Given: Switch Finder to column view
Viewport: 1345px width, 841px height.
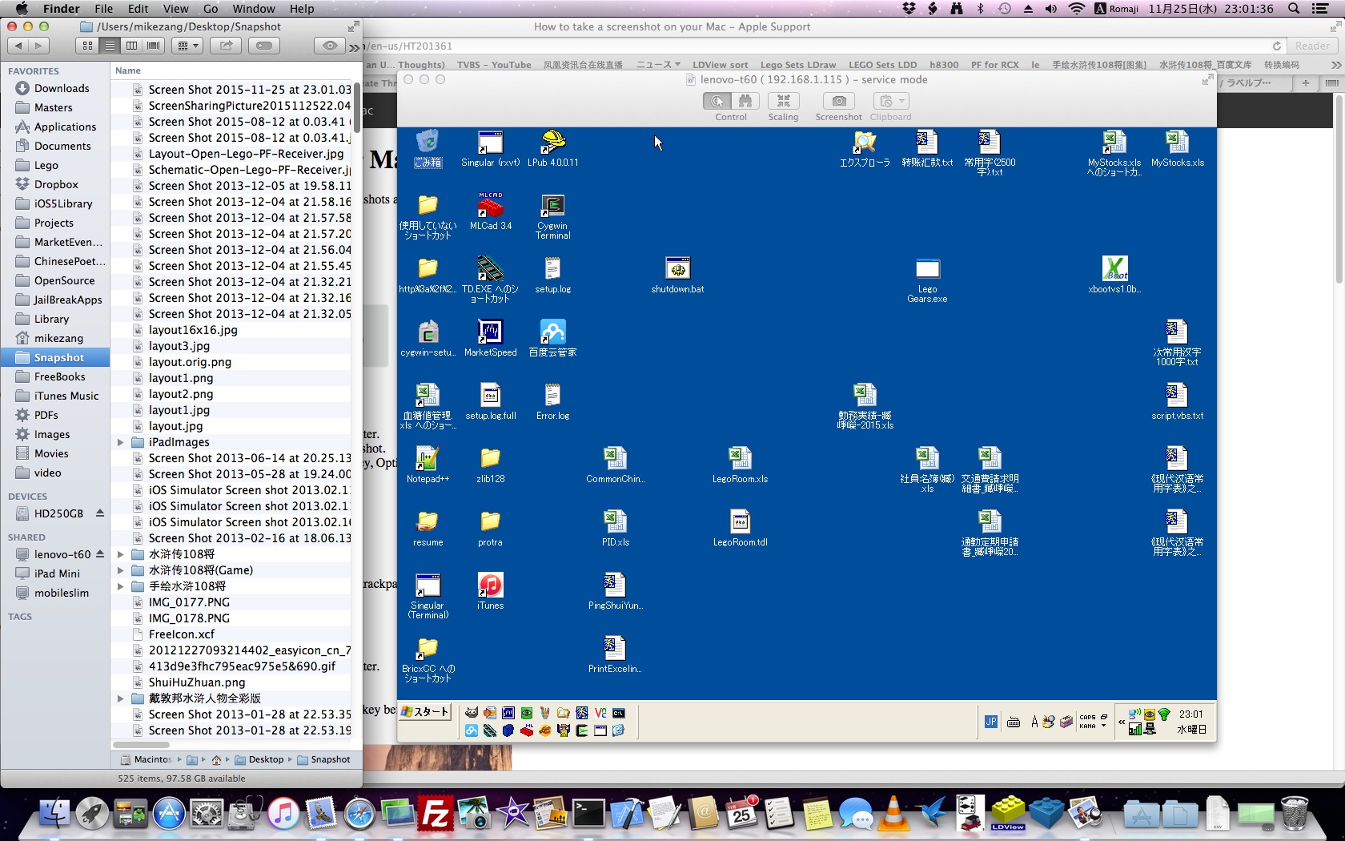Looking at the screenshot, I should (x=132, y=46).
